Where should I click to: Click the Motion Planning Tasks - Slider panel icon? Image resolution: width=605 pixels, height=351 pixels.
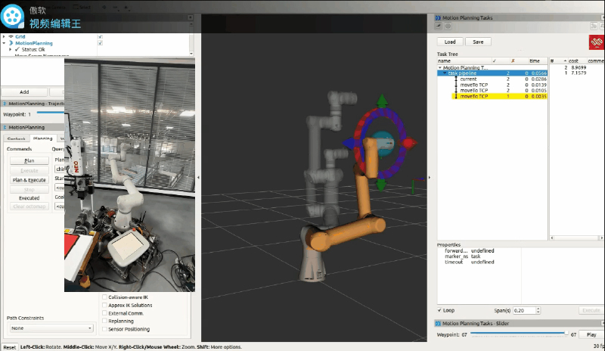tap(438, 323)
